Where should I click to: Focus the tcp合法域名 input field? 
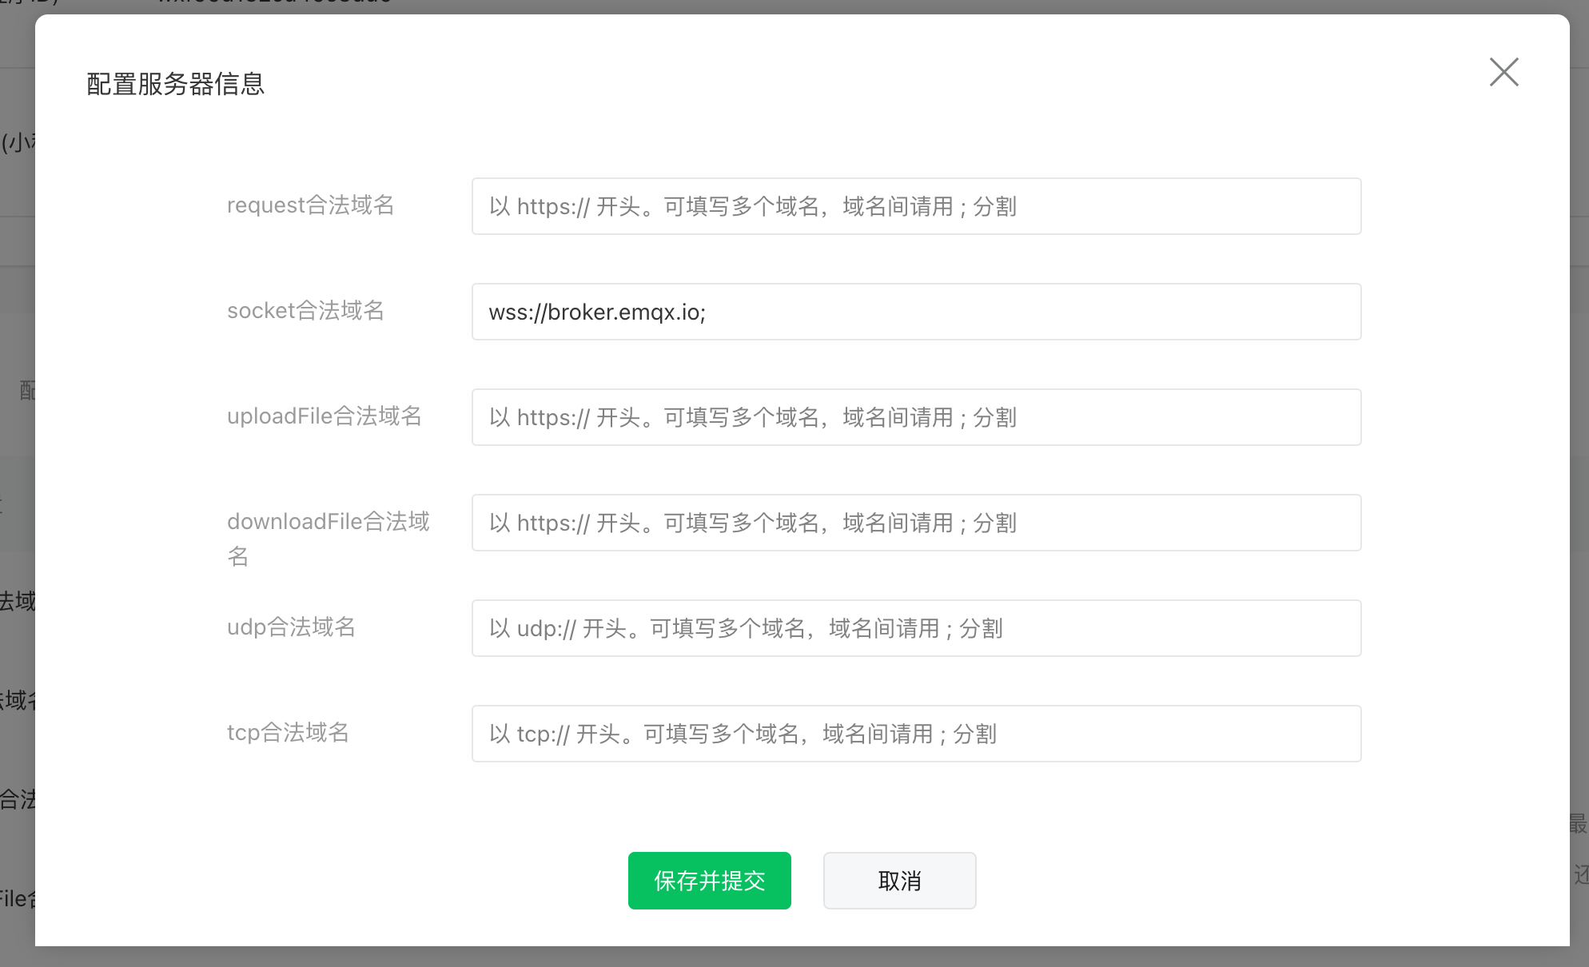pos(916,734)
